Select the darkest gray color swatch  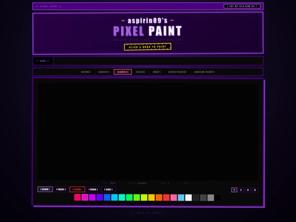196,197
